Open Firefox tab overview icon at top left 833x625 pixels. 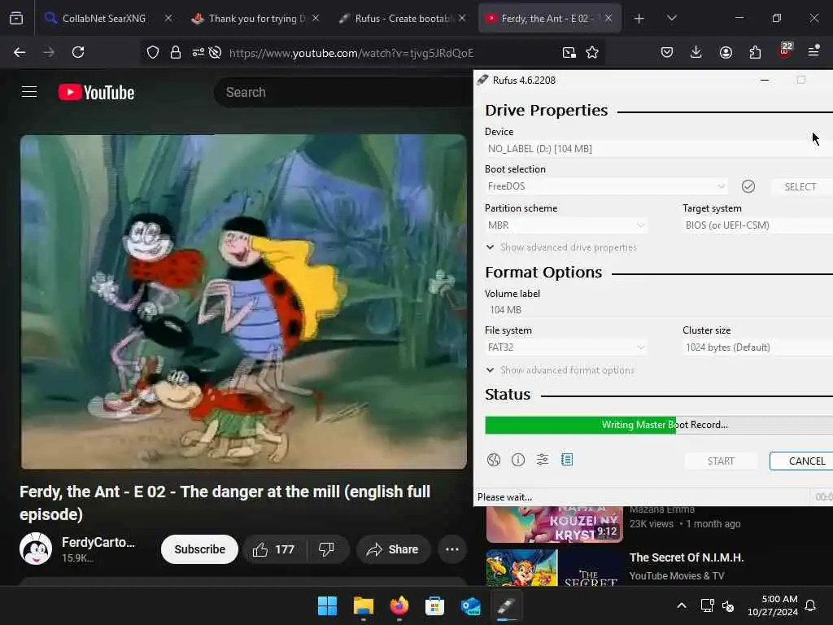point(16,19)
